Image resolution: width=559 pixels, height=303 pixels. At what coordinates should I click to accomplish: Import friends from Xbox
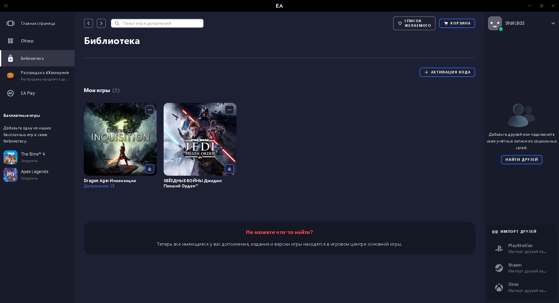pyautogui.click(x=522, y=288)
